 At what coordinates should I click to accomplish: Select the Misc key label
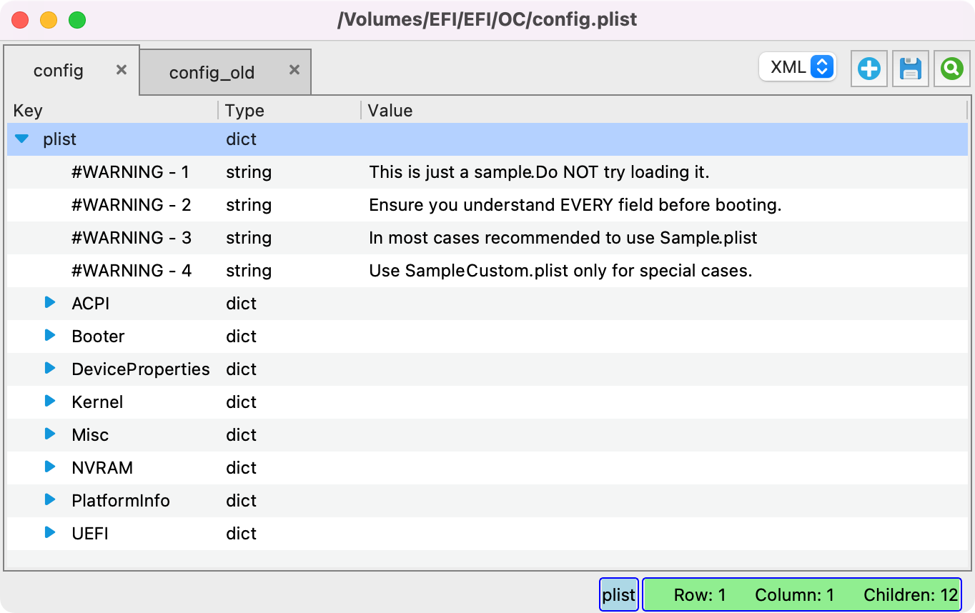(90, 435)
